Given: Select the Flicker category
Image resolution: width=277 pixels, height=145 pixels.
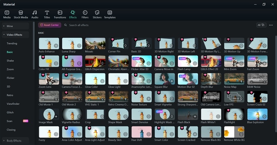Looking at the screenshot, I should tap(10, 78).
